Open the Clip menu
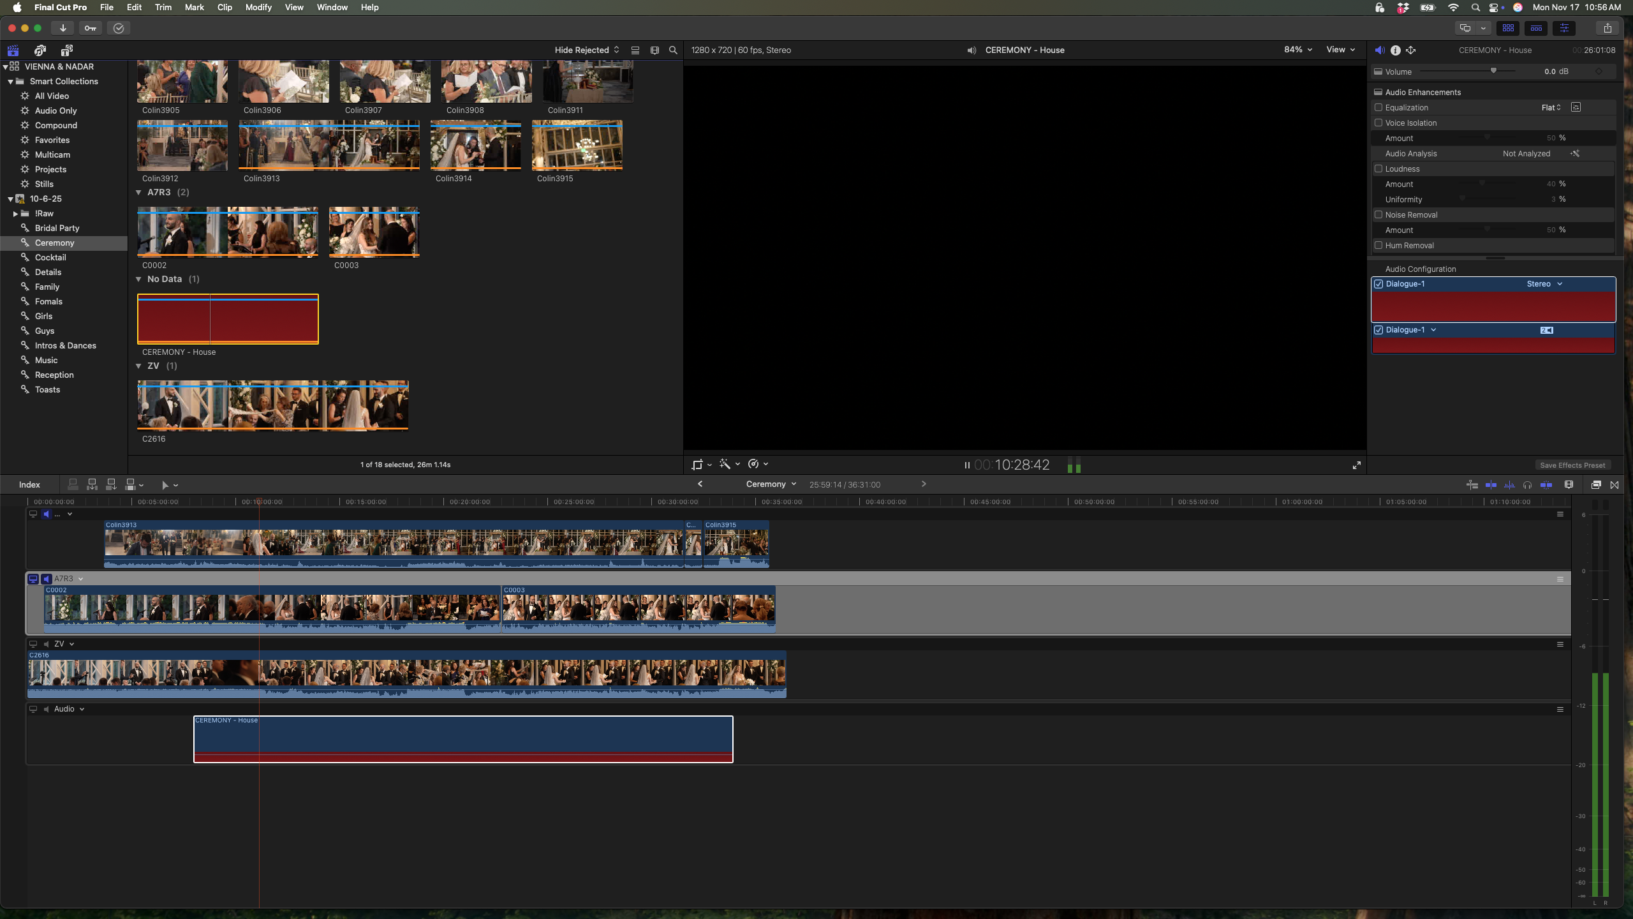This screenshot has height=919, width=1633. click(x=225, y=8)
